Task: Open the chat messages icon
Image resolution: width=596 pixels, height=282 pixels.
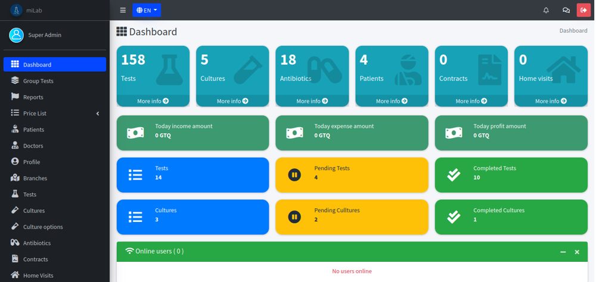Action: [x=566, y=10]
